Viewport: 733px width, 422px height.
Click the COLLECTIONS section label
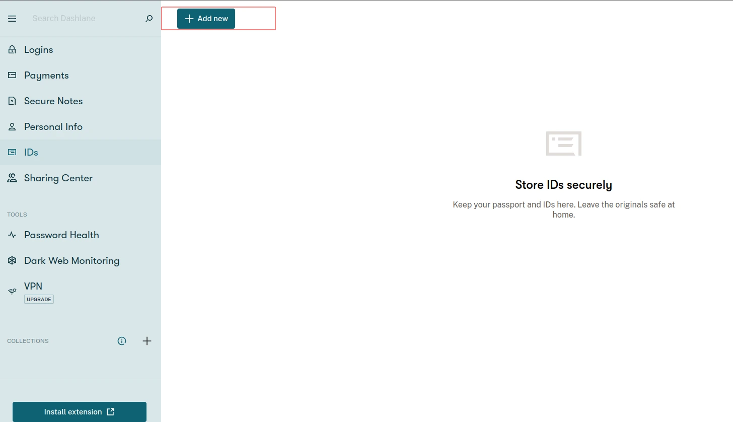28,341
